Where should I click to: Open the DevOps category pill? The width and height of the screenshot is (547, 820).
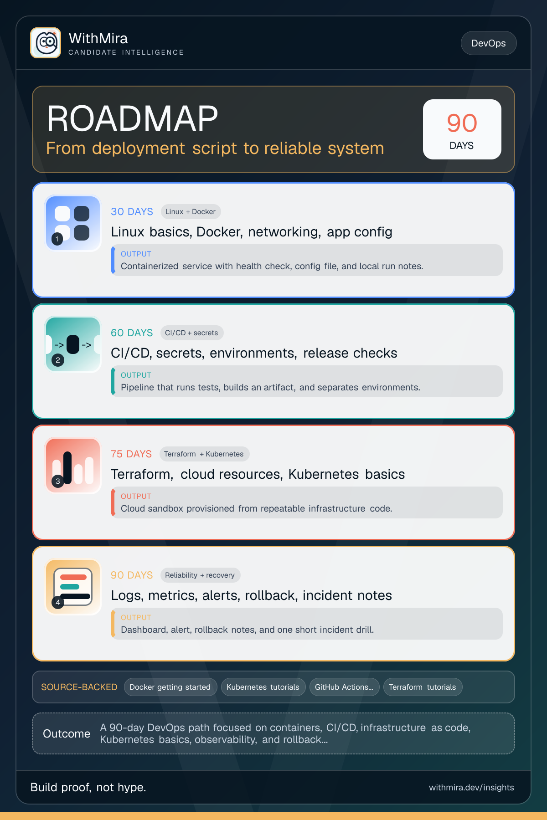(x=489, y=43)
